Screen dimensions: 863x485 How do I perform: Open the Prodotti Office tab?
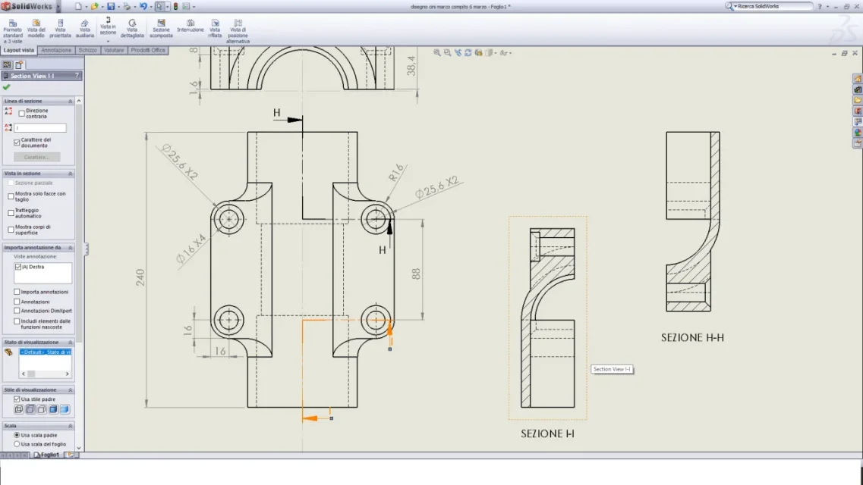click(x=148, y=50)
